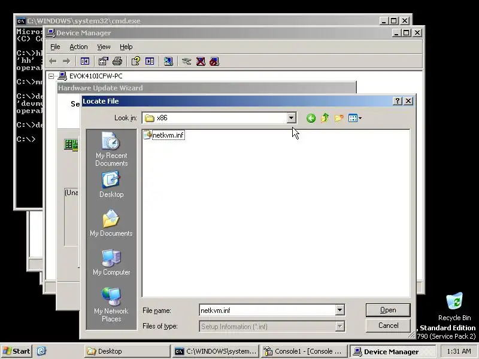Click the Print icon in Device Manager
This screenshot has height=359, width=479.
(117, 62)
